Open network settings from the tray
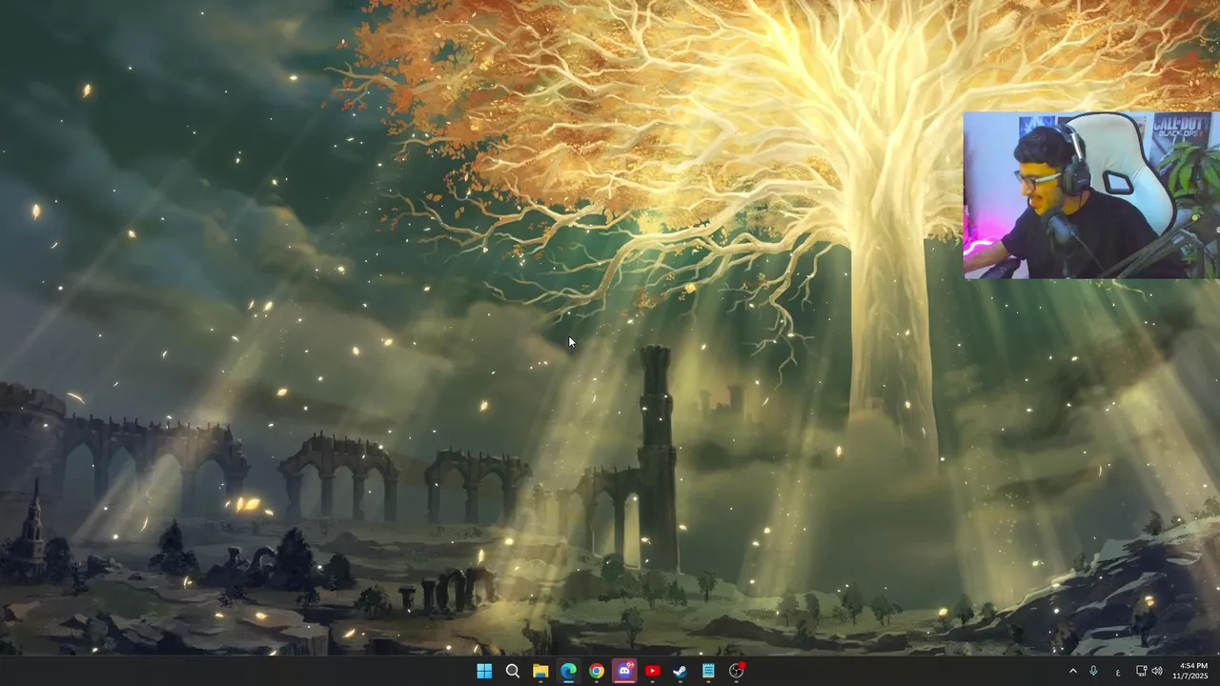1220x686 pixels. [x=1141, y=671]
